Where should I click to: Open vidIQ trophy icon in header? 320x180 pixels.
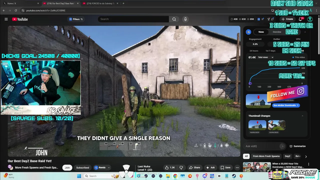[x=269, y=19]
